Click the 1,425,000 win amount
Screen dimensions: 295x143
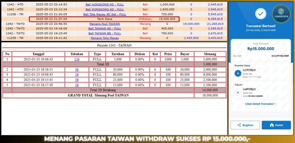coord(191,38)
